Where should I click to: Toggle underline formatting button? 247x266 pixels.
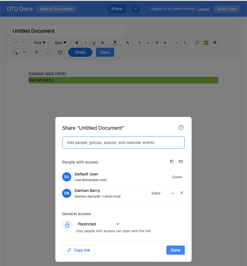94,43
